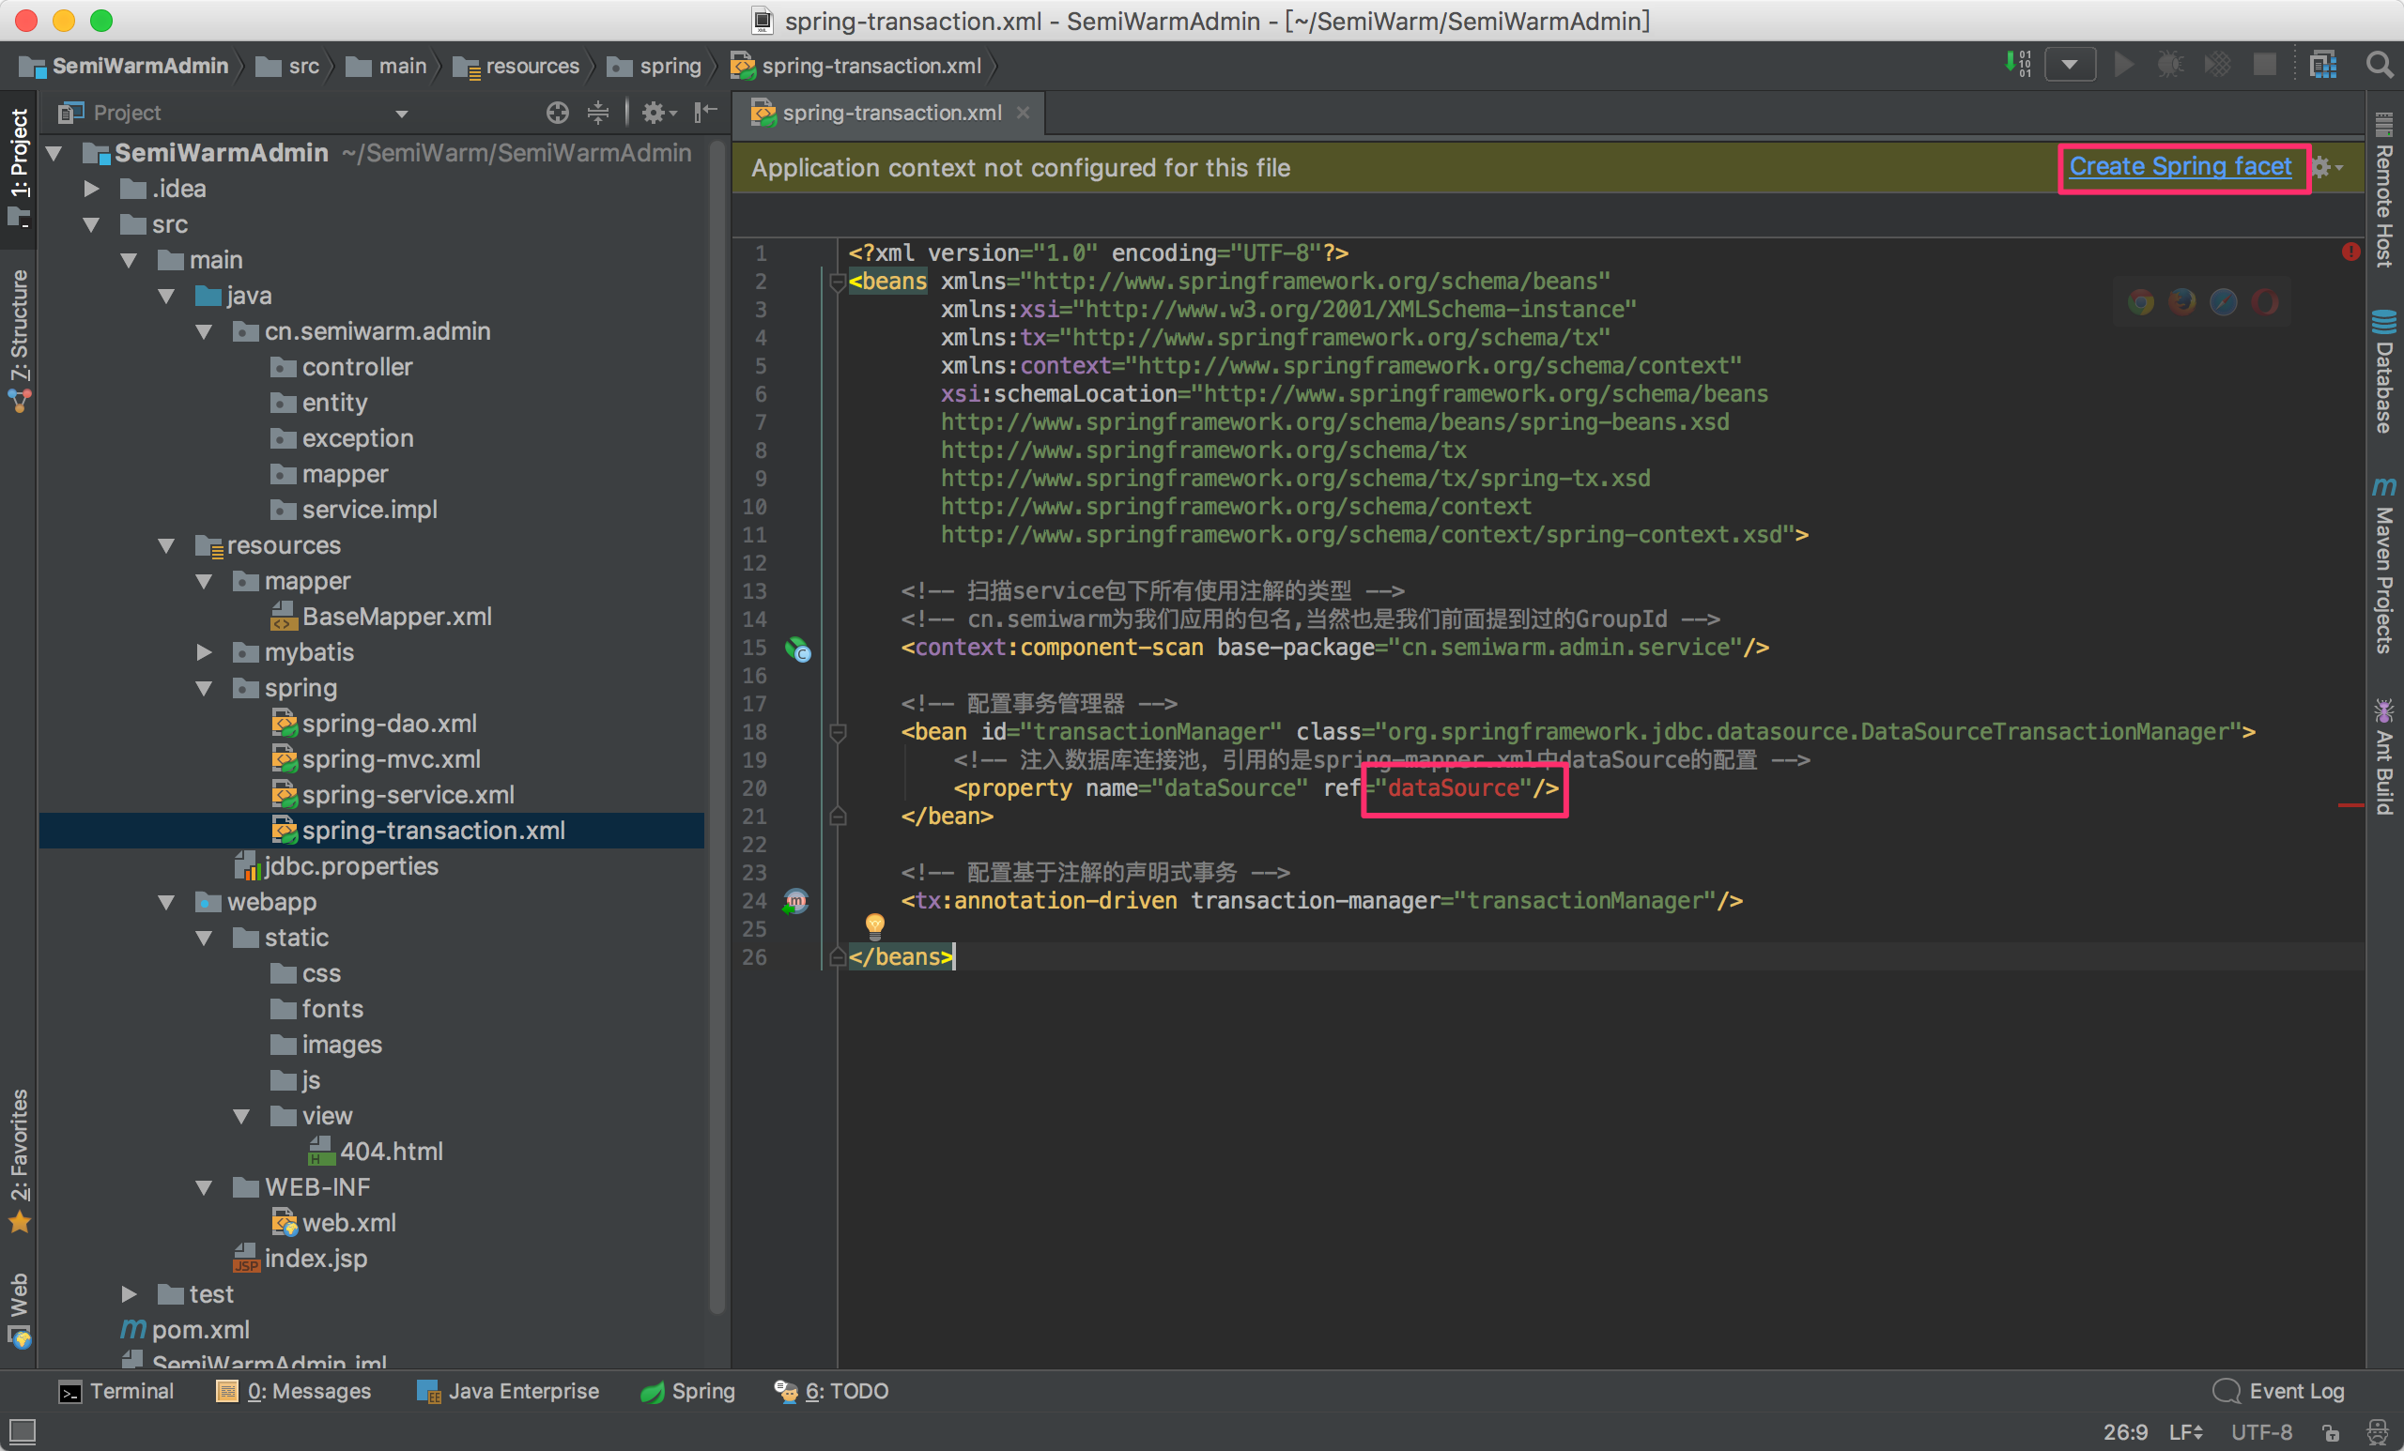Open the facet notification settings gear

[2326, 168]
